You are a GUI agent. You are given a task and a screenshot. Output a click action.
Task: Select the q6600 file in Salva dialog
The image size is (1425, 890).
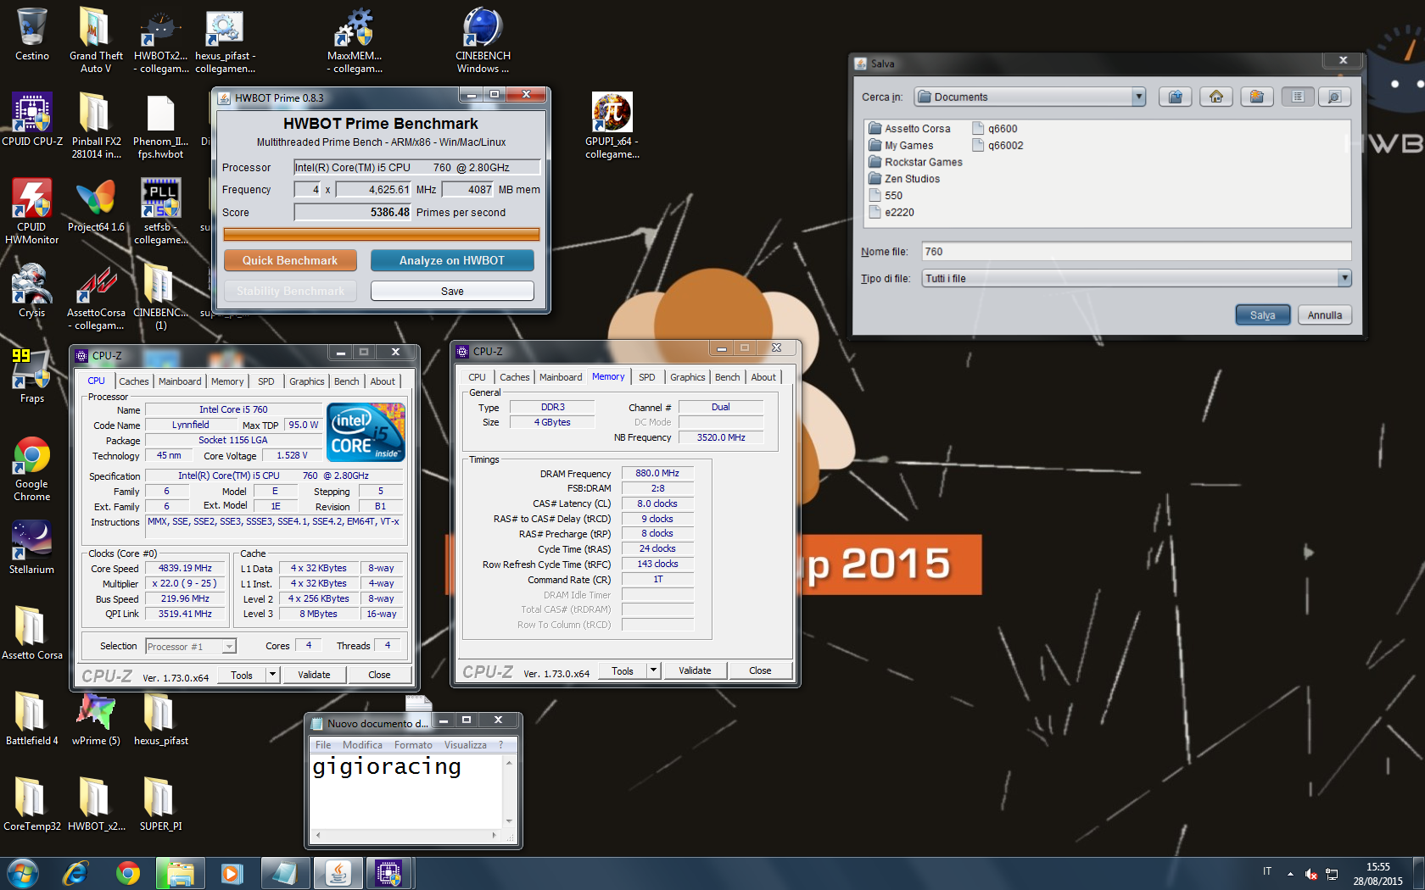pos(995,129)
